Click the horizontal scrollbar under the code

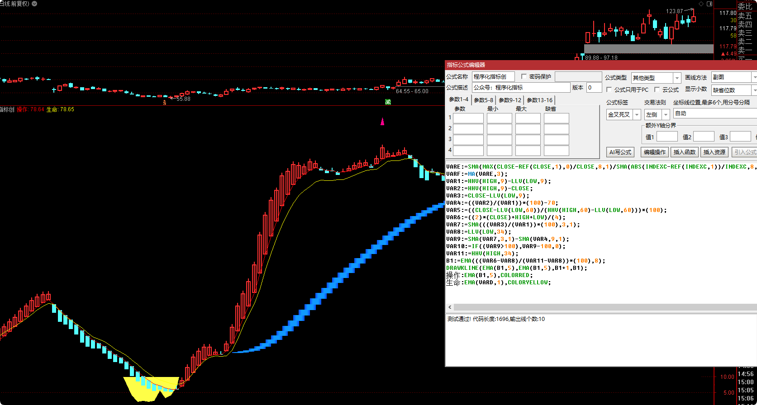[602, 307]
